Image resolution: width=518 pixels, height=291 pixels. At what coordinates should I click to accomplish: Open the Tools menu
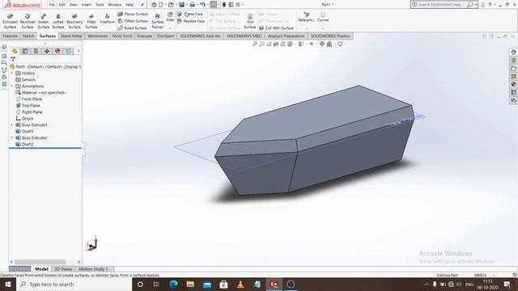[x=100, y=5]
